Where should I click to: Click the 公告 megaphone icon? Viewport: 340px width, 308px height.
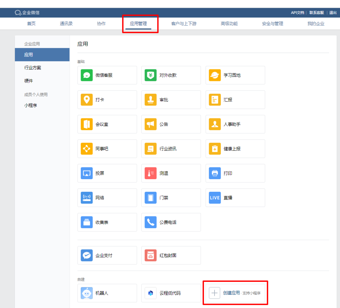[151, 124]
